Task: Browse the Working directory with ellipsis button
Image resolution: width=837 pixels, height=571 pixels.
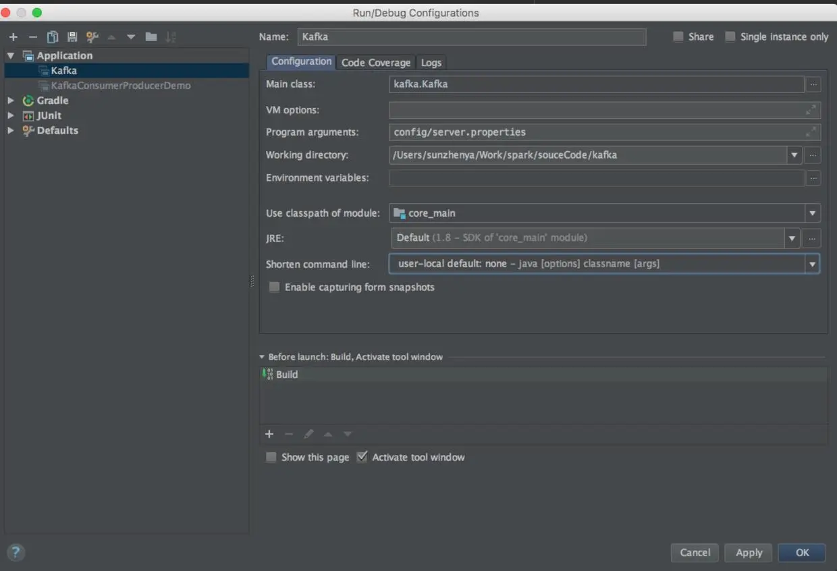Action: (x=813, y=155)
